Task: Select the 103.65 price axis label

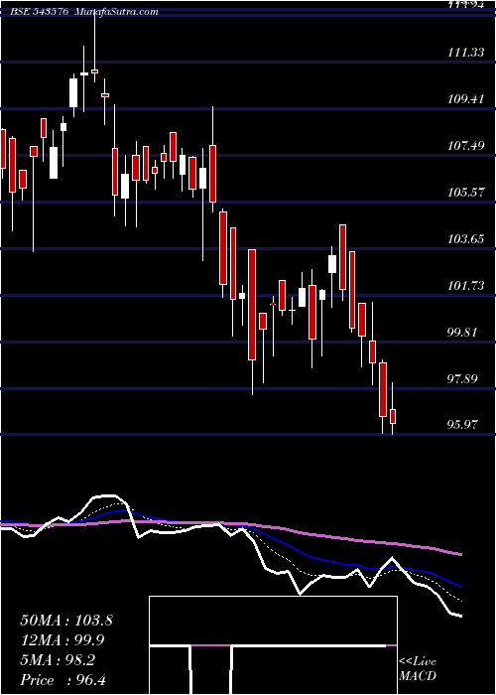Action: tap(466, 239)
